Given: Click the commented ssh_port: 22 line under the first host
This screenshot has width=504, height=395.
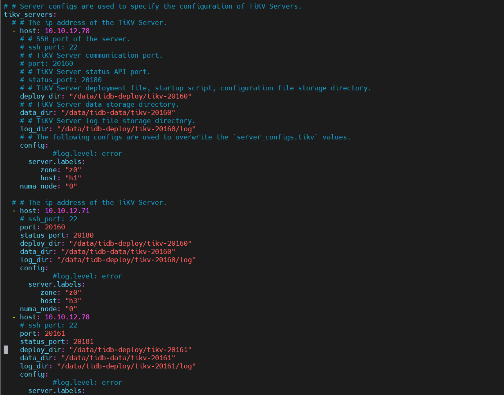Looking at the screenshot, I should (49, 47).
